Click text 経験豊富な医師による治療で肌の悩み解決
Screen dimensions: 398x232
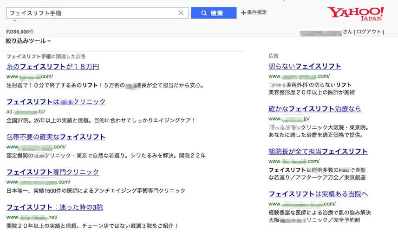tap(320, 213)
